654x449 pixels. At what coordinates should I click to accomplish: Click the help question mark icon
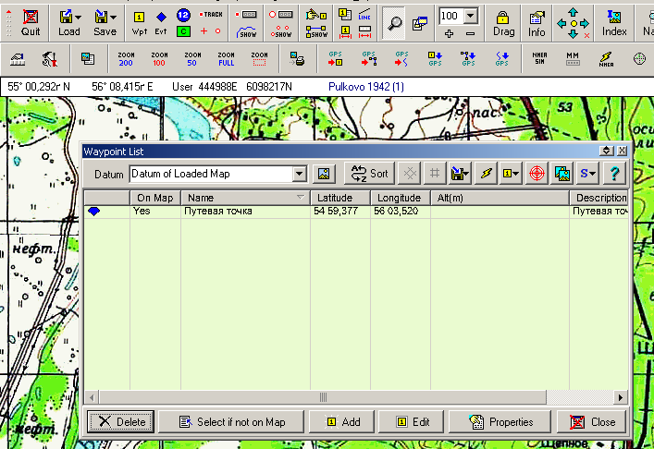click(x=613, y=173)
